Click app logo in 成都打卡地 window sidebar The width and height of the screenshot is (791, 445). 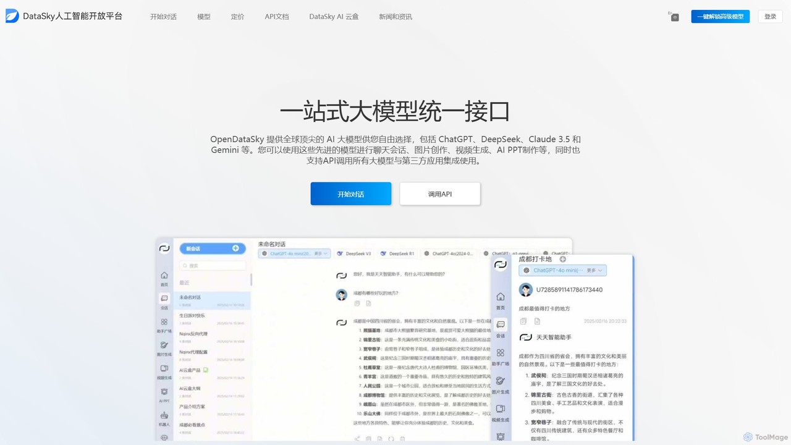tap(501, 265)
